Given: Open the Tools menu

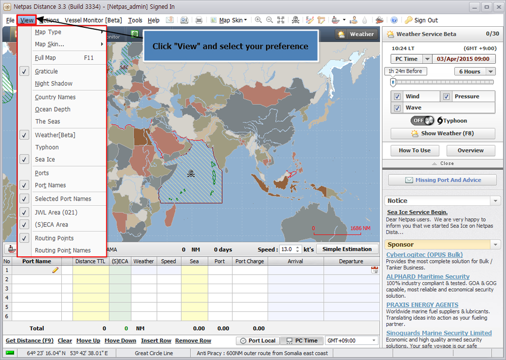Looking at the screenshot, I should (135, 20).
